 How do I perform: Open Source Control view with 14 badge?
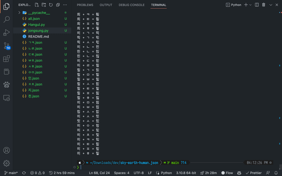click(x=6, y=46)
